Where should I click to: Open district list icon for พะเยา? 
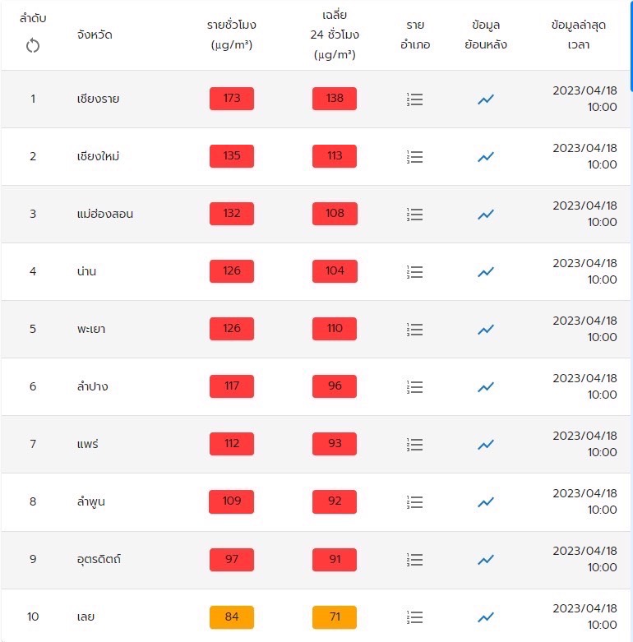coord(415,330)
